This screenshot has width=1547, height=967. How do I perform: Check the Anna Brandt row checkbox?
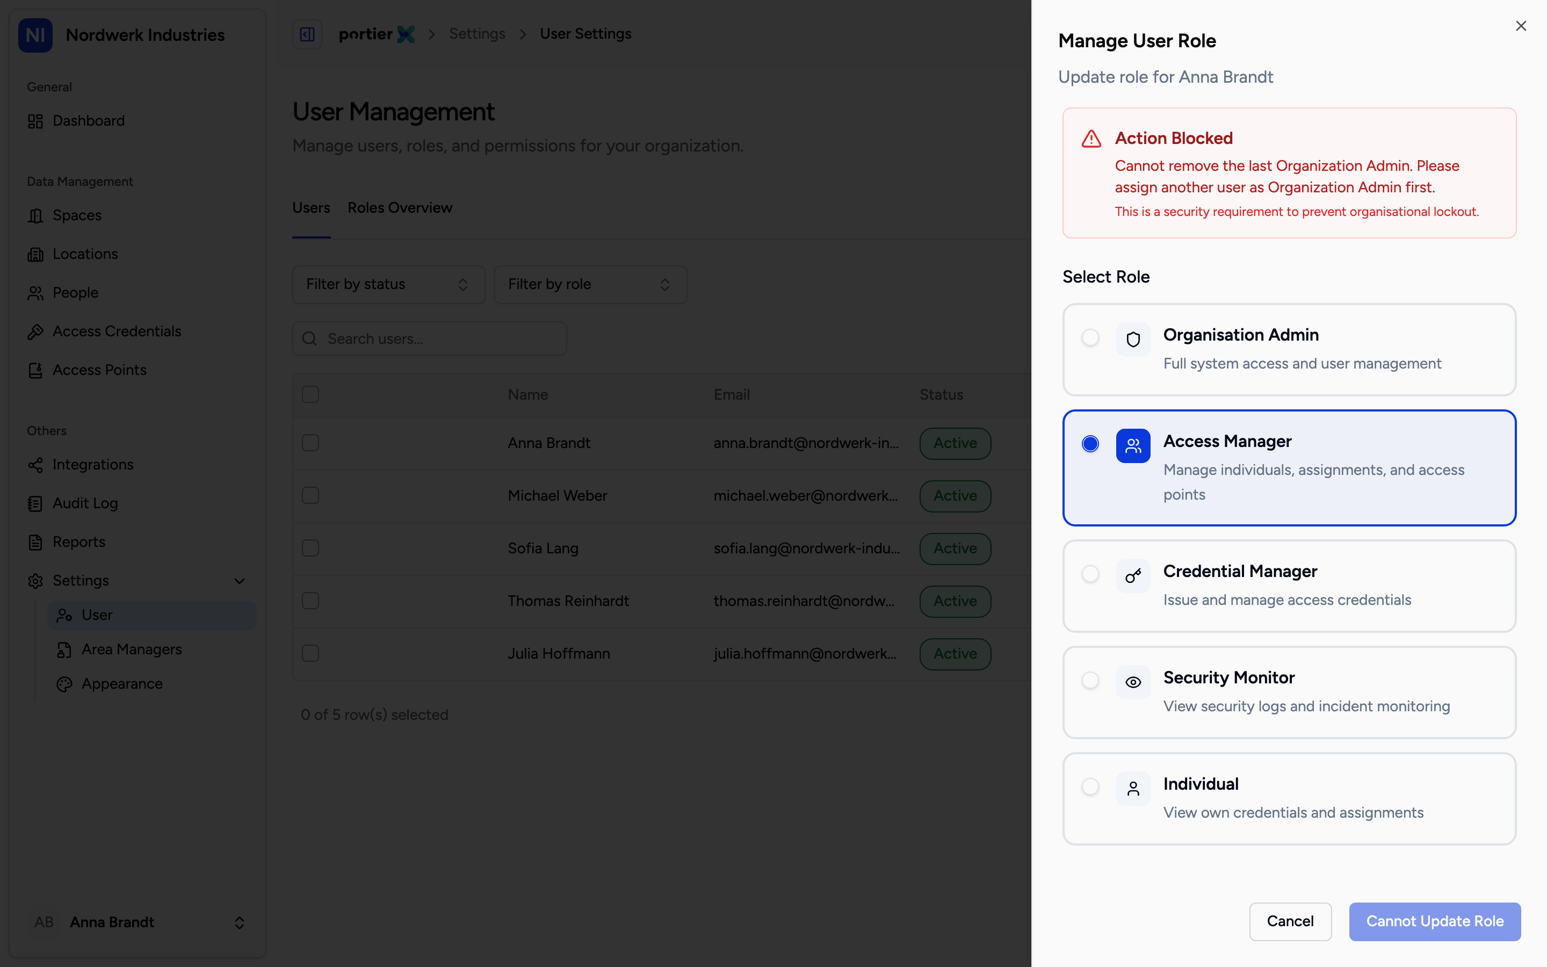[x=310, y=443]
